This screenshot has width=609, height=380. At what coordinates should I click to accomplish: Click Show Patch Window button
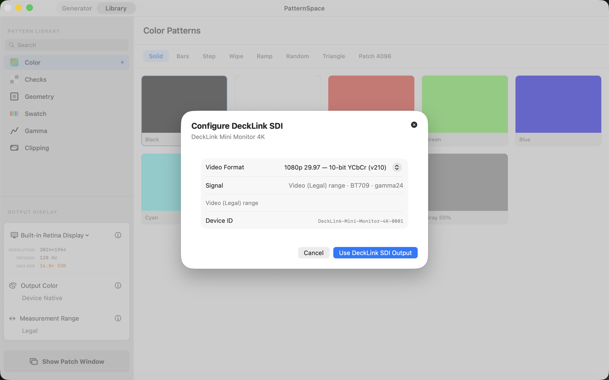(67, 361)
